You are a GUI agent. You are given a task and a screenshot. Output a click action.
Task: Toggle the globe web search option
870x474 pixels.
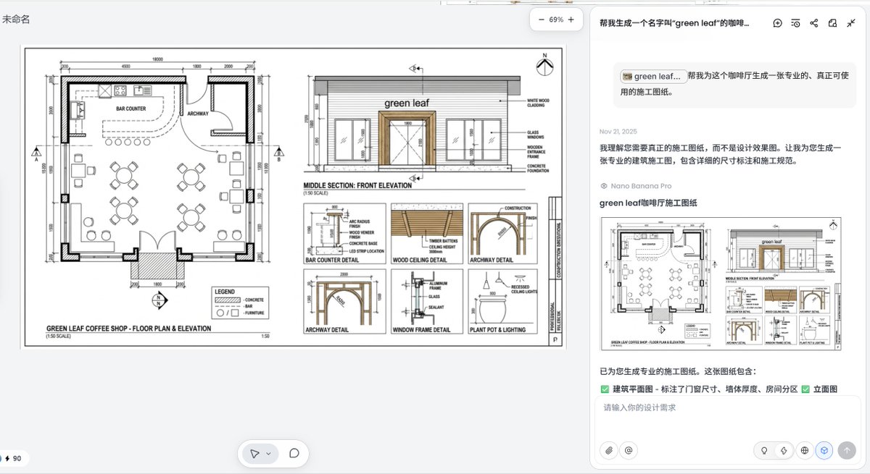(x=804, y=450)
